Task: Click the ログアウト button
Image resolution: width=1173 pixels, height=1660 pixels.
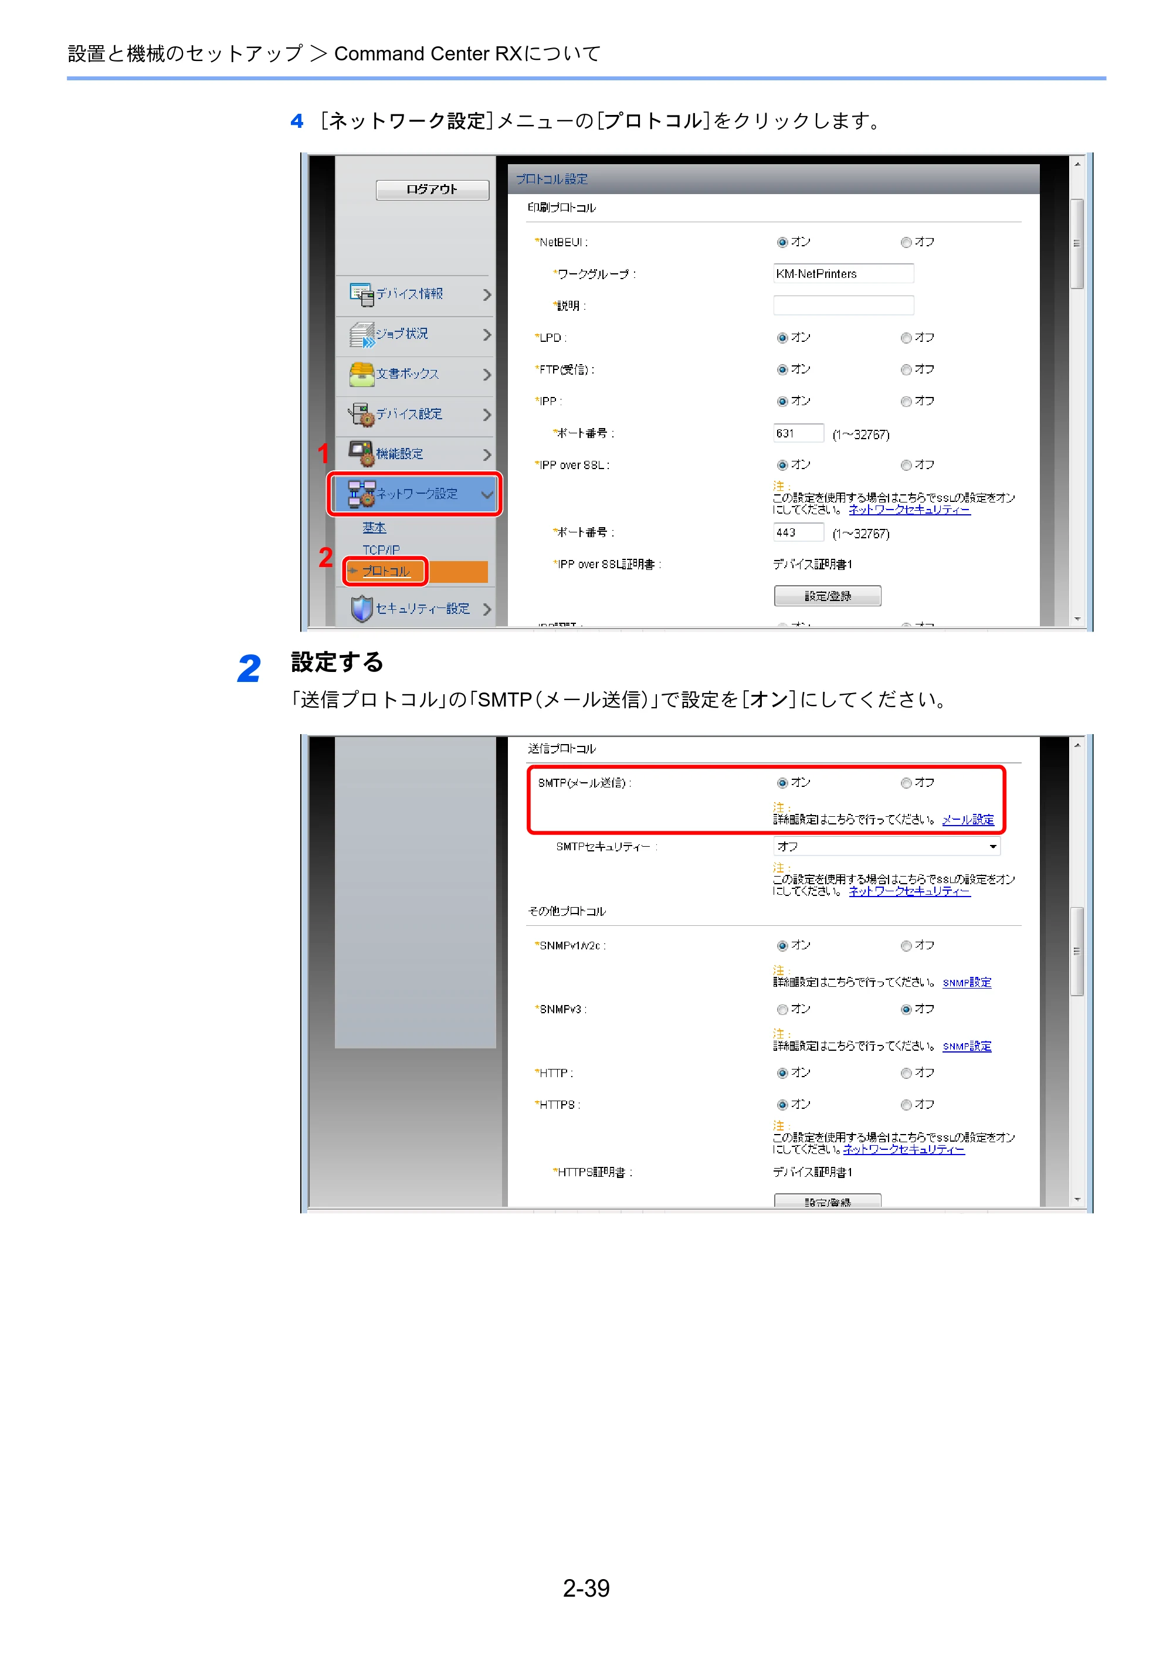Action: (x=432, y=189)
